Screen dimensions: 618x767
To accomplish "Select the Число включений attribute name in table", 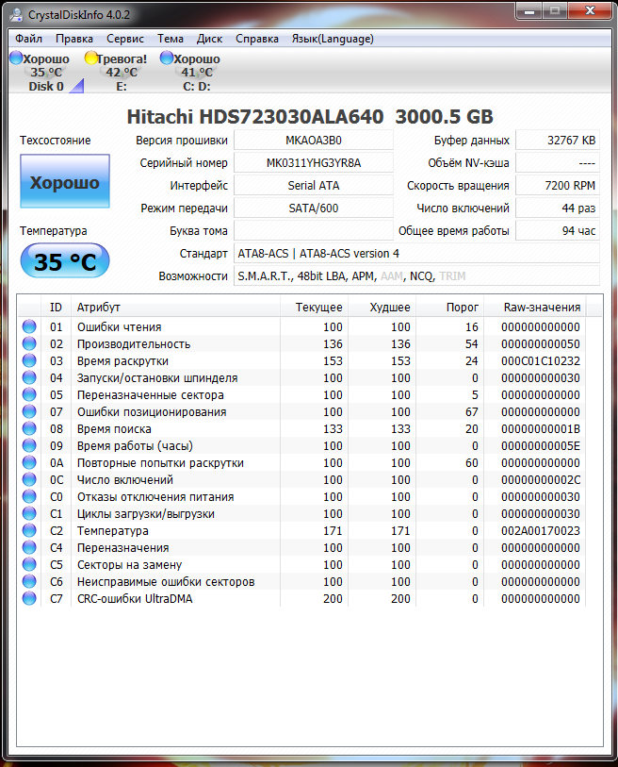I will click(x=125, y=480).
